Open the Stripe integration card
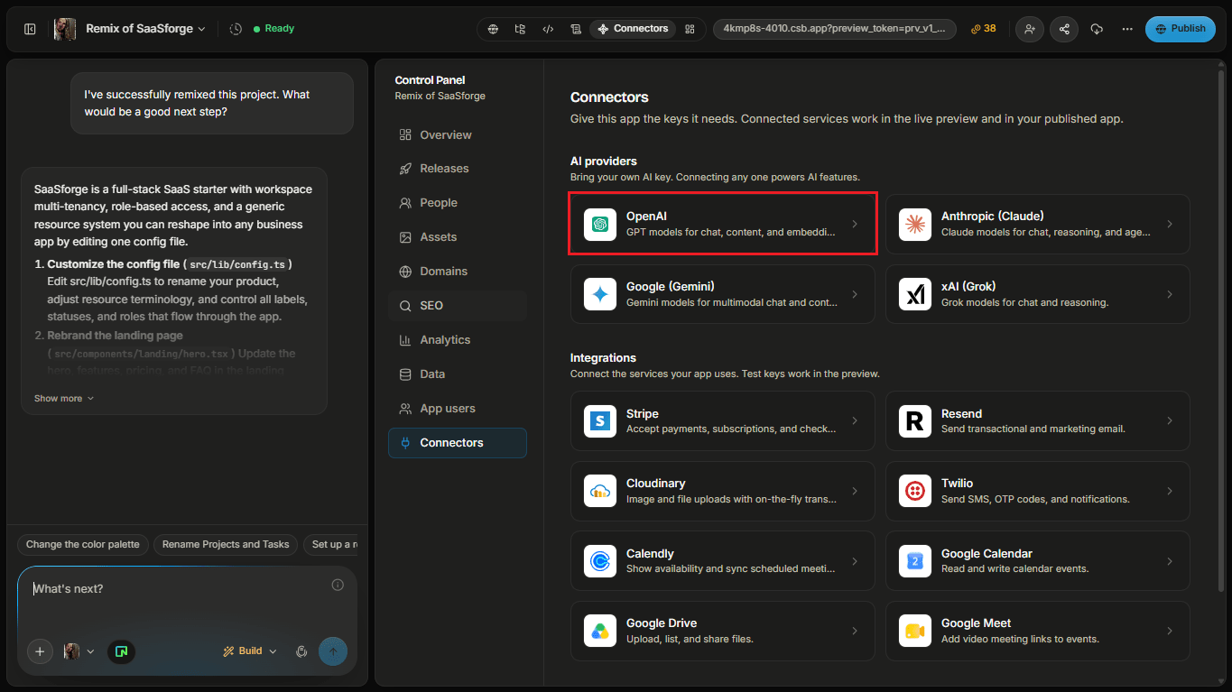 pos(723,420)
